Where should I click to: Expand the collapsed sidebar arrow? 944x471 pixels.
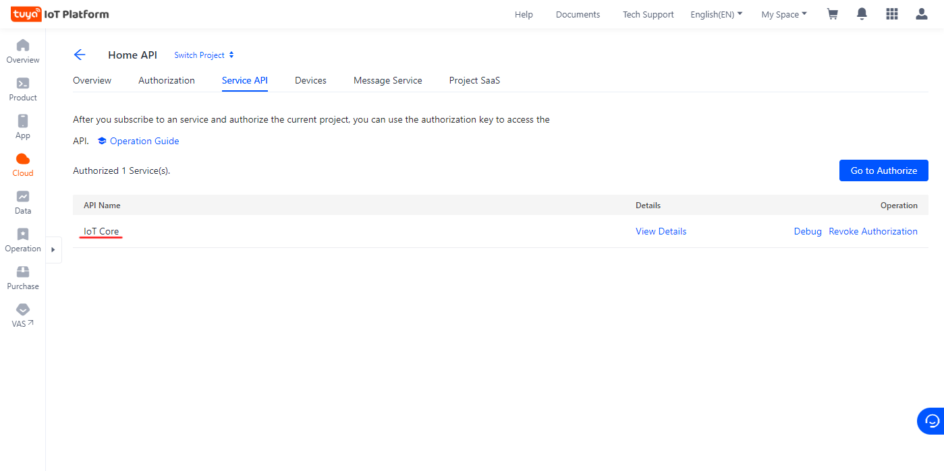click(x=53, y=249)
